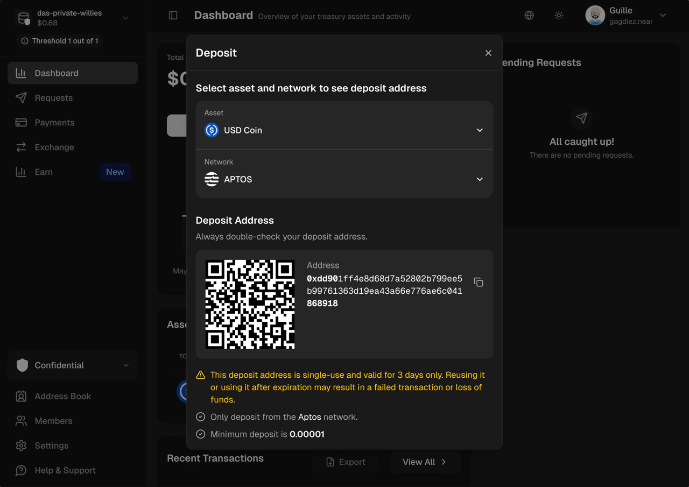Viewport: 689px width, 487px height.
Task: Click the Export transactions button
Action: [x=346, y=462]
